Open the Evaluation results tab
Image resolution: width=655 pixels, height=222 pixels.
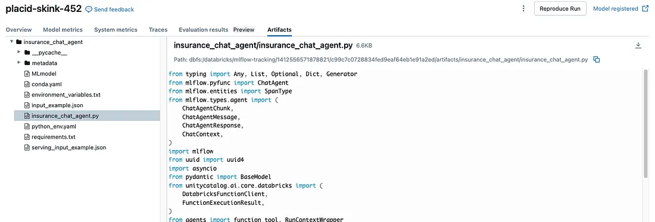[x=204, y=30]
